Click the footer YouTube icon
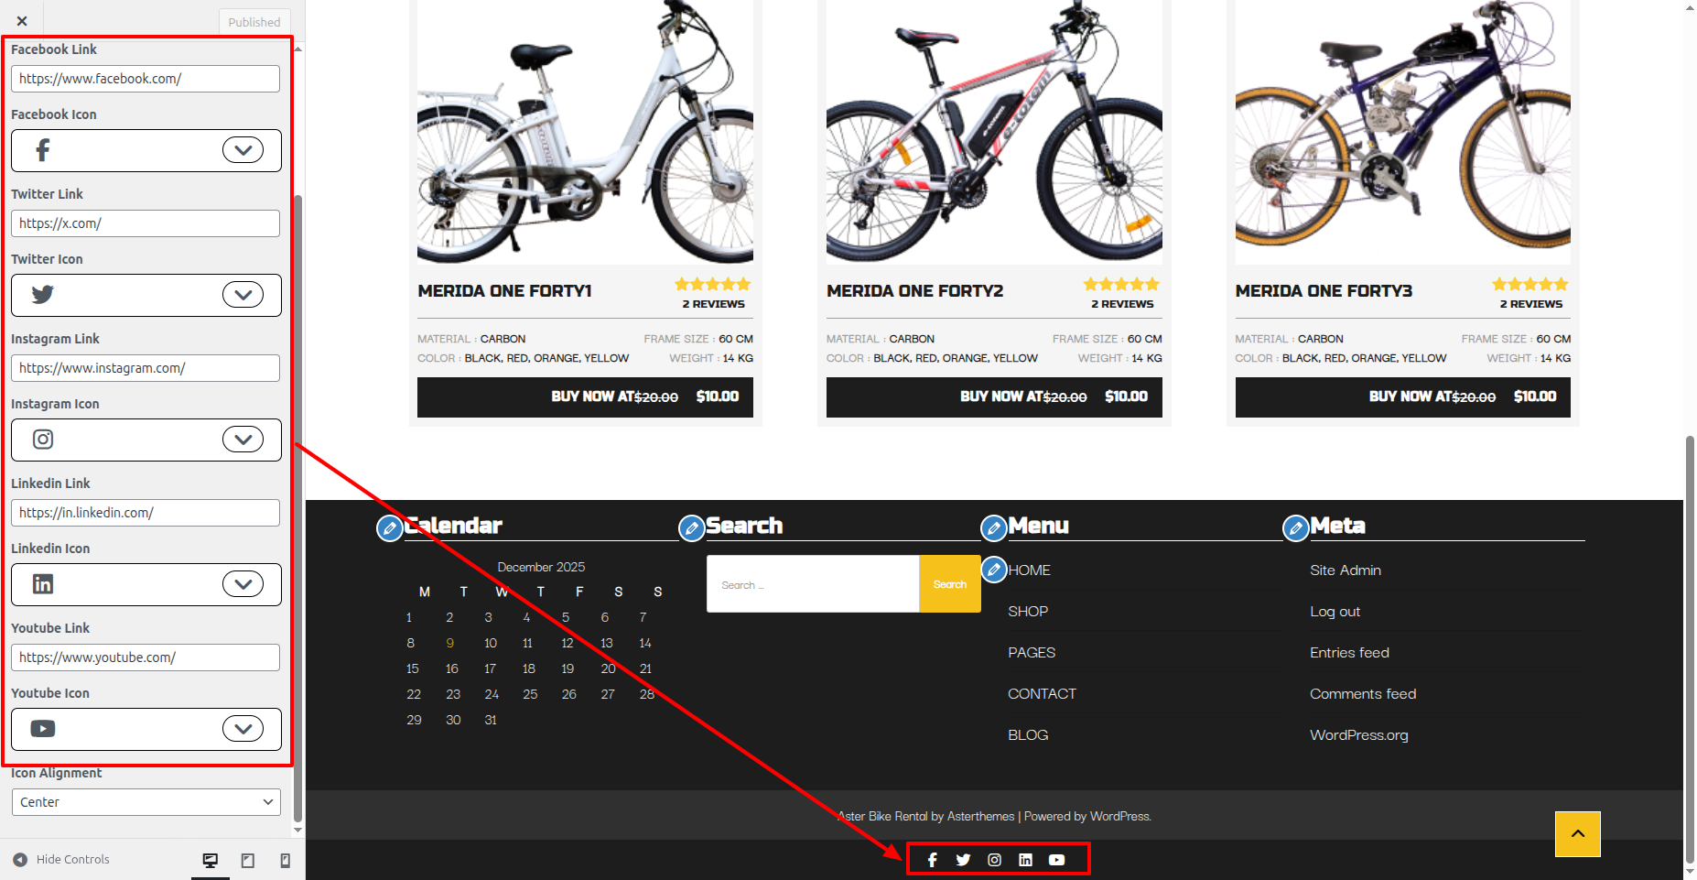 click(1056, 860)
